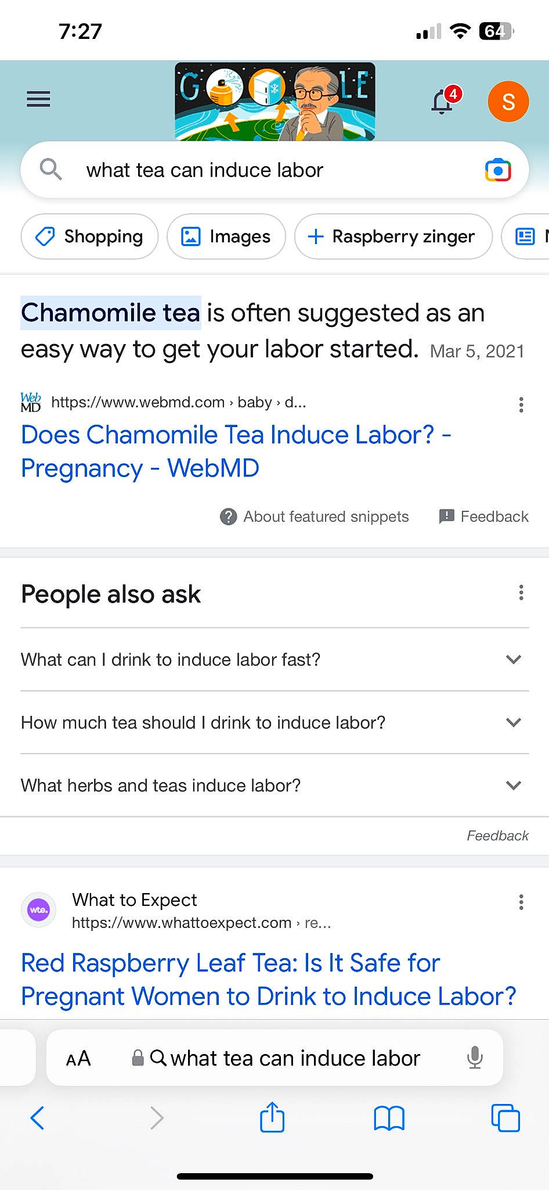Viewport: 549px width, 1190px height.
Task: Show the Safari tabs overview
Action: click(x=505, y=1117)
